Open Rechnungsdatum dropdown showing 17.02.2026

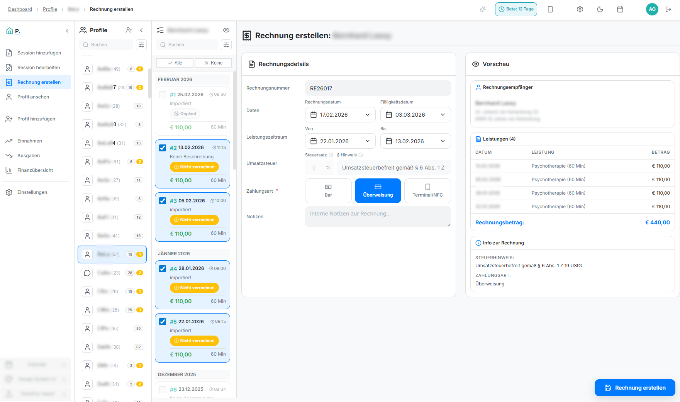coord(340,115)
